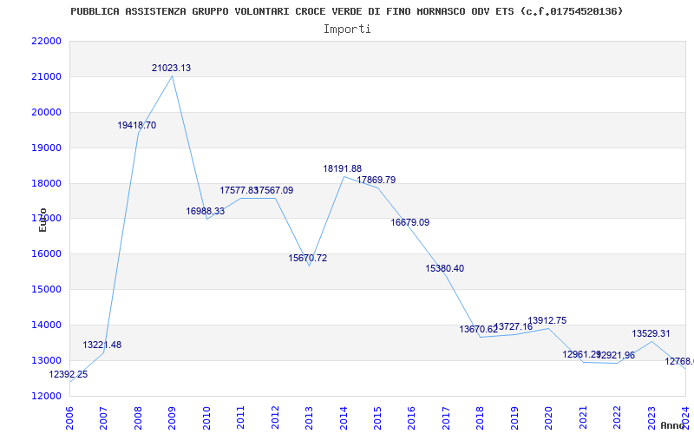Click the 'Euro' y-axis label
The height and width of the screenshot is (434, 694).
(43, 220)
